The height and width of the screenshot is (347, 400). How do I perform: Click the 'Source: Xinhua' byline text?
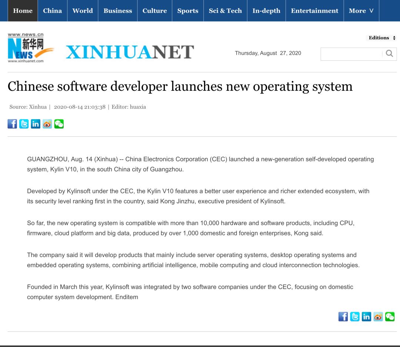(x=28, y=107)
